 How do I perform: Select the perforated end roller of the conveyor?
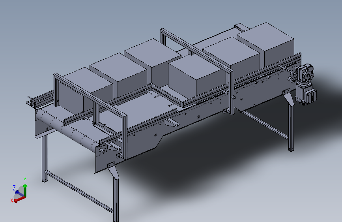tap(67, 130)
